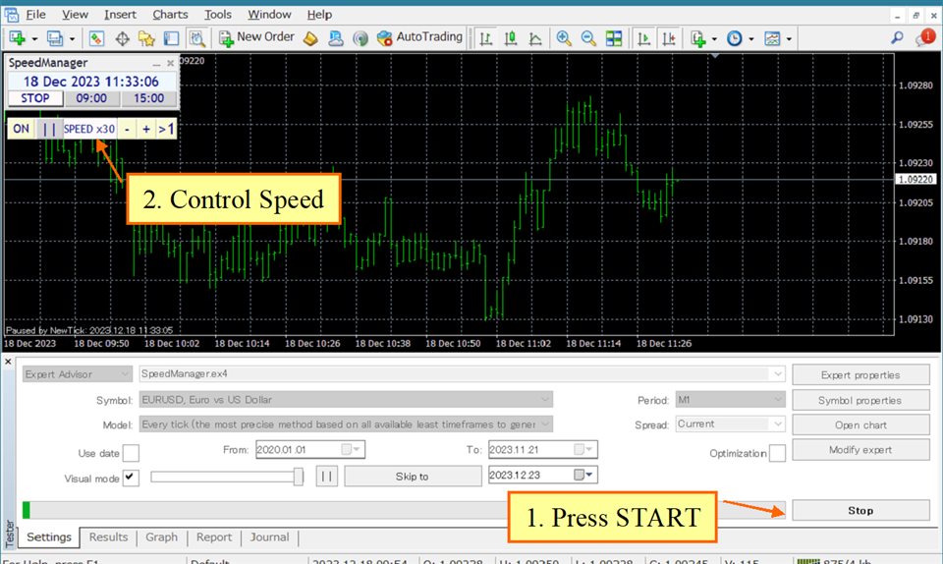Zoom in on the chart
The image size is (943, 564).
[x=564, y=38]
